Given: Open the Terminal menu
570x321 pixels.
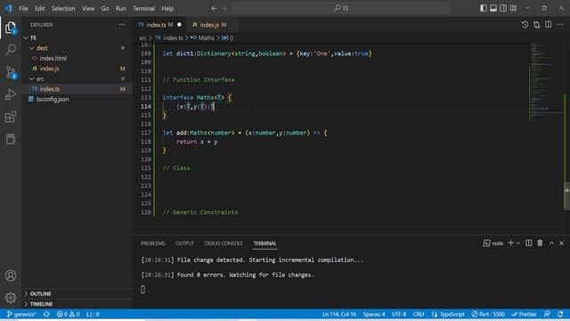Looking at the screenshot, I should point(143,8).
